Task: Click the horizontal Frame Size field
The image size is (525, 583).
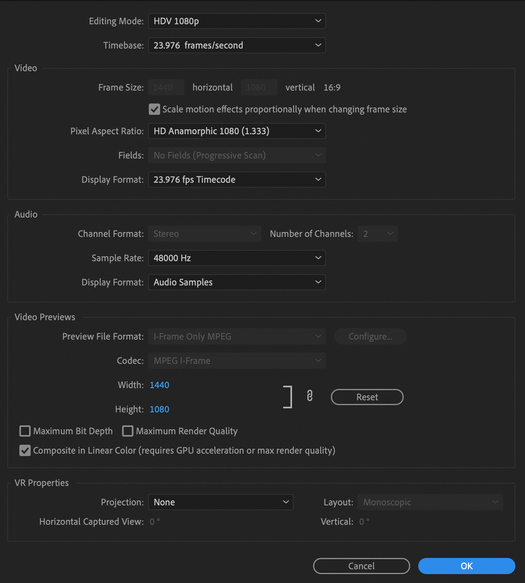Action: (x=166, y=88)
